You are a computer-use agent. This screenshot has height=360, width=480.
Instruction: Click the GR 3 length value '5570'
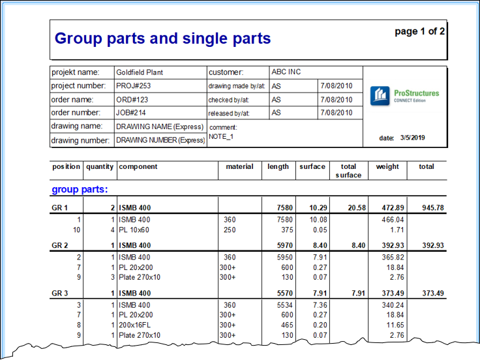(x=285, y=293)
